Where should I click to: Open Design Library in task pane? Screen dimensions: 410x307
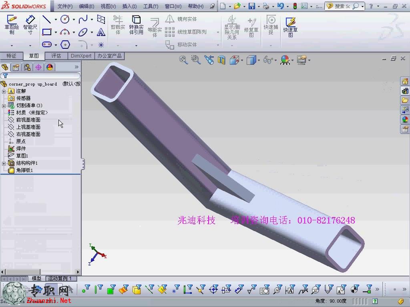405,91
